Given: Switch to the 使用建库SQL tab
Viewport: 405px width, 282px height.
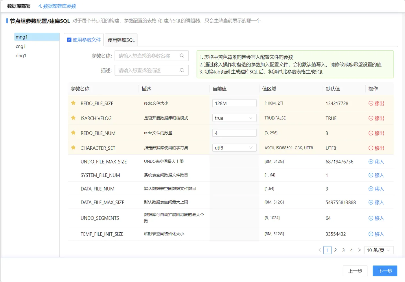Looking at the screenshot, I should (121, 40).
